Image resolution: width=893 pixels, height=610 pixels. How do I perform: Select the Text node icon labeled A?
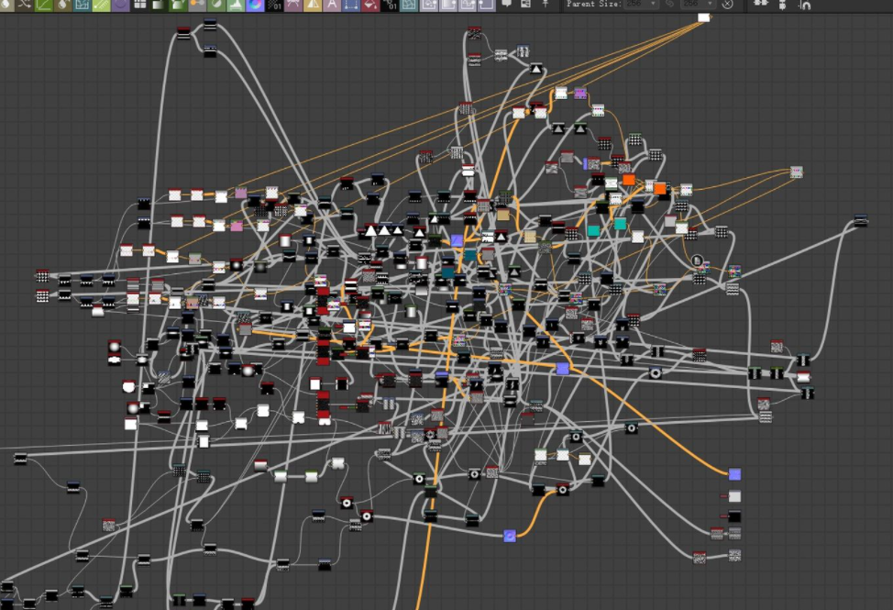(x=332, y=5)
